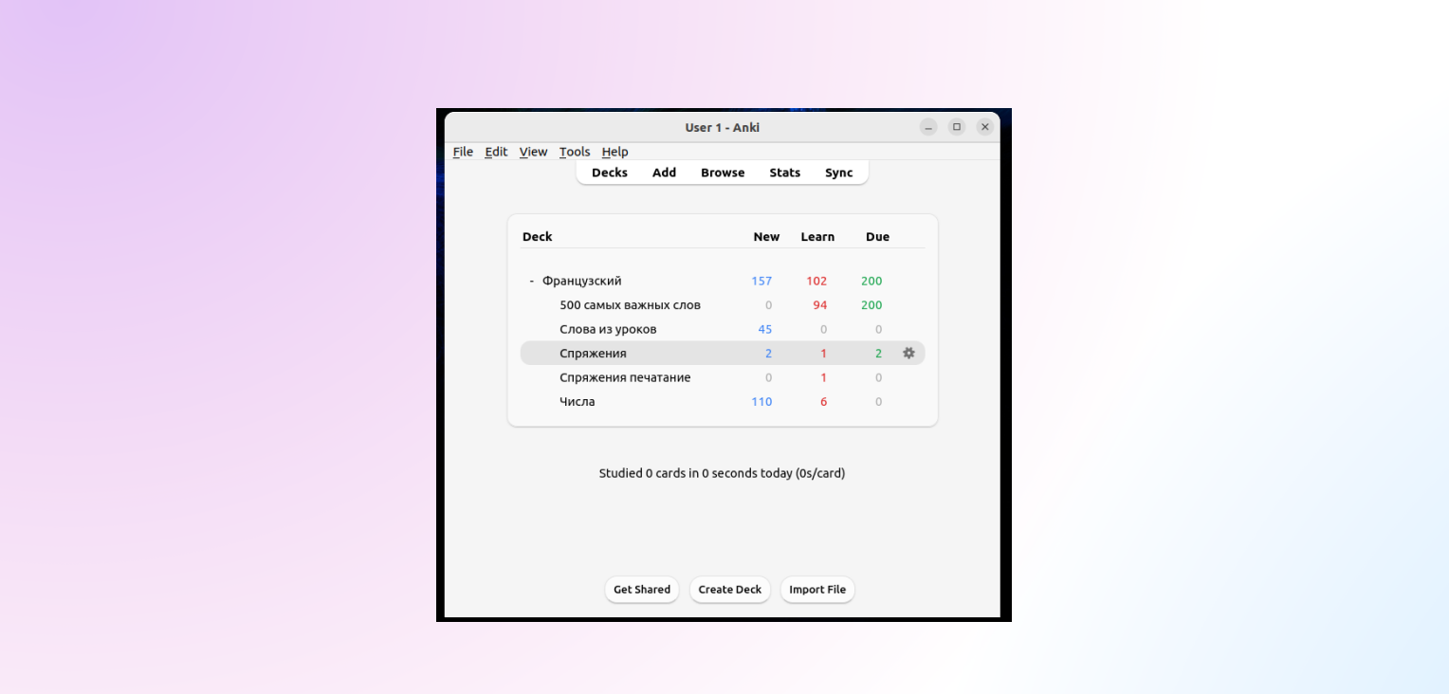Viewport: 1449px width, 694px height.
Task: Open options gear for Спряжения deck
Action: click(908, 353)
